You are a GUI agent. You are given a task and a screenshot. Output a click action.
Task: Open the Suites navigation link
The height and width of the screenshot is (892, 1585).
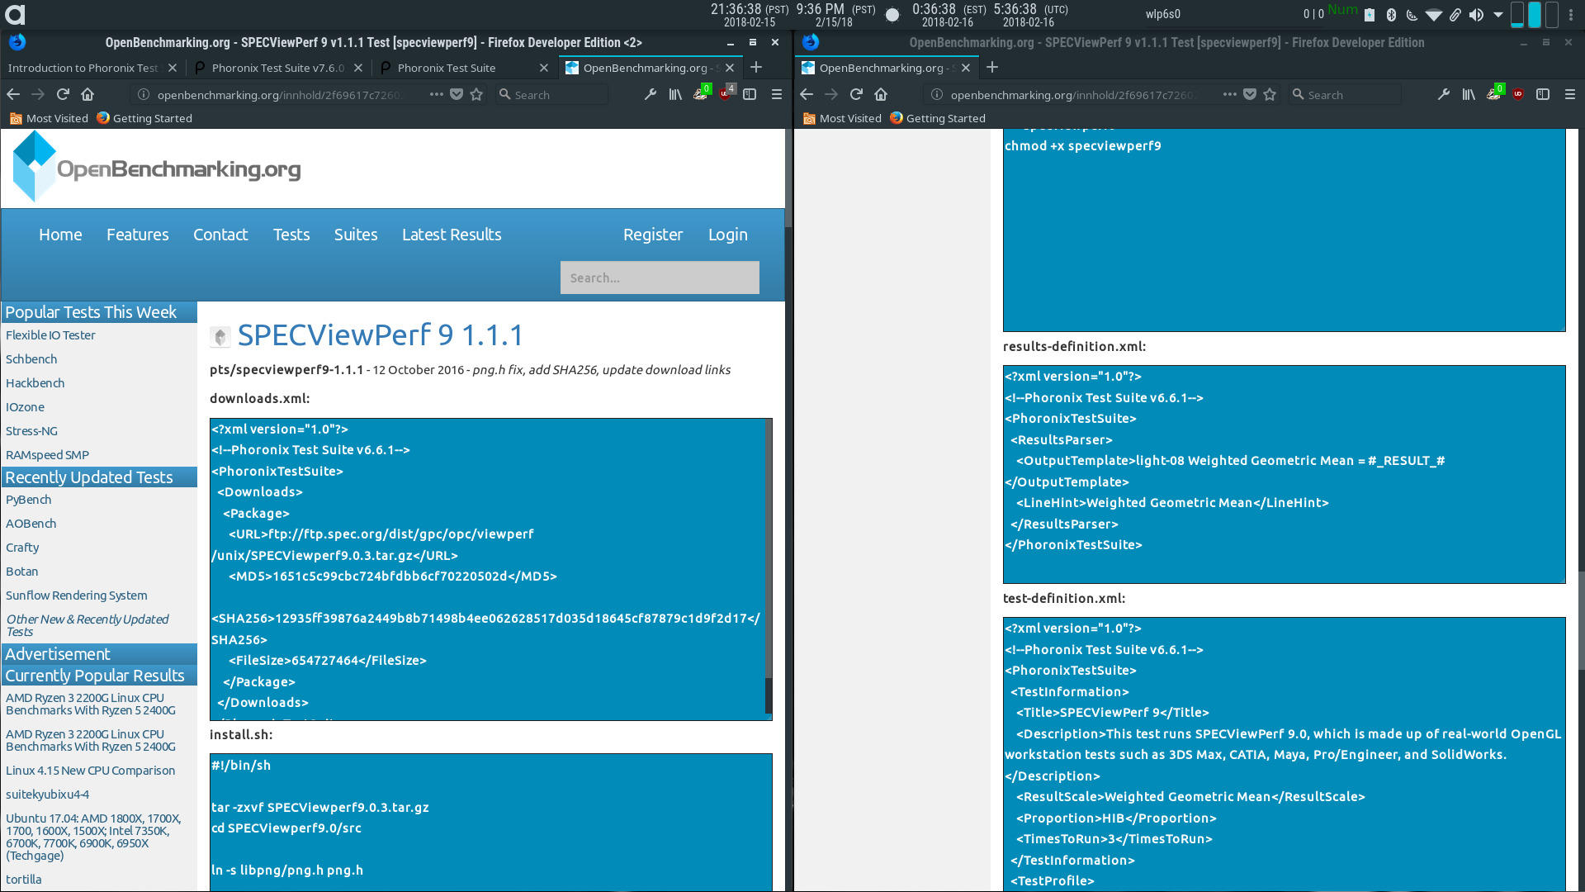point(356,235)
